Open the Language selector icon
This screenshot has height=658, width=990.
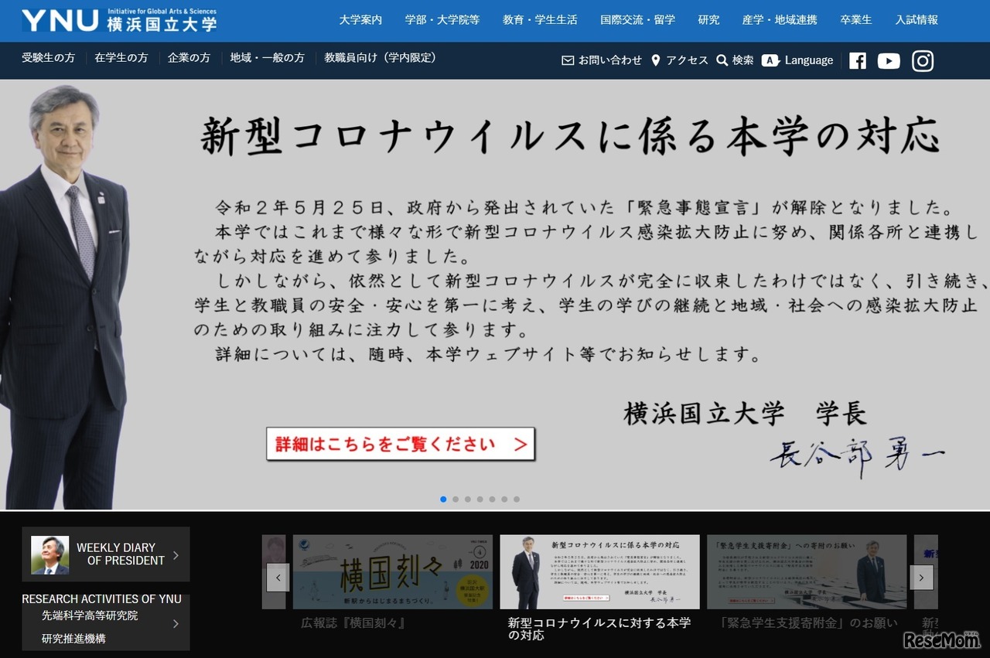(770, 60)
